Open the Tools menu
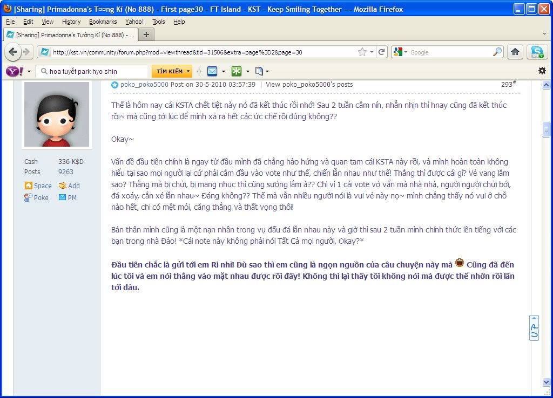This screenshot has height=398, width=553. [x=159, y=22]
